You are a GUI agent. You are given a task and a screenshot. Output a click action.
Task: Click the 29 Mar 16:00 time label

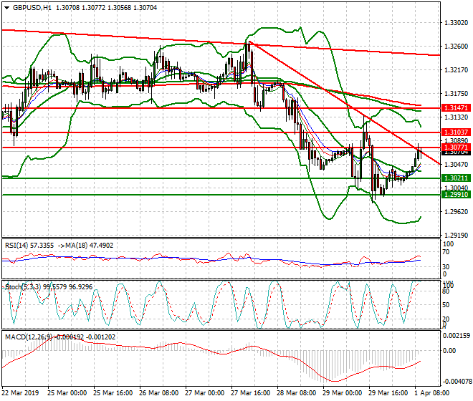[388, 393]
